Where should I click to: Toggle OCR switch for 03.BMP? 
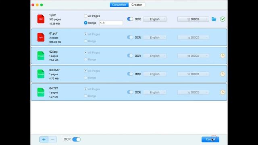(130, 74)
